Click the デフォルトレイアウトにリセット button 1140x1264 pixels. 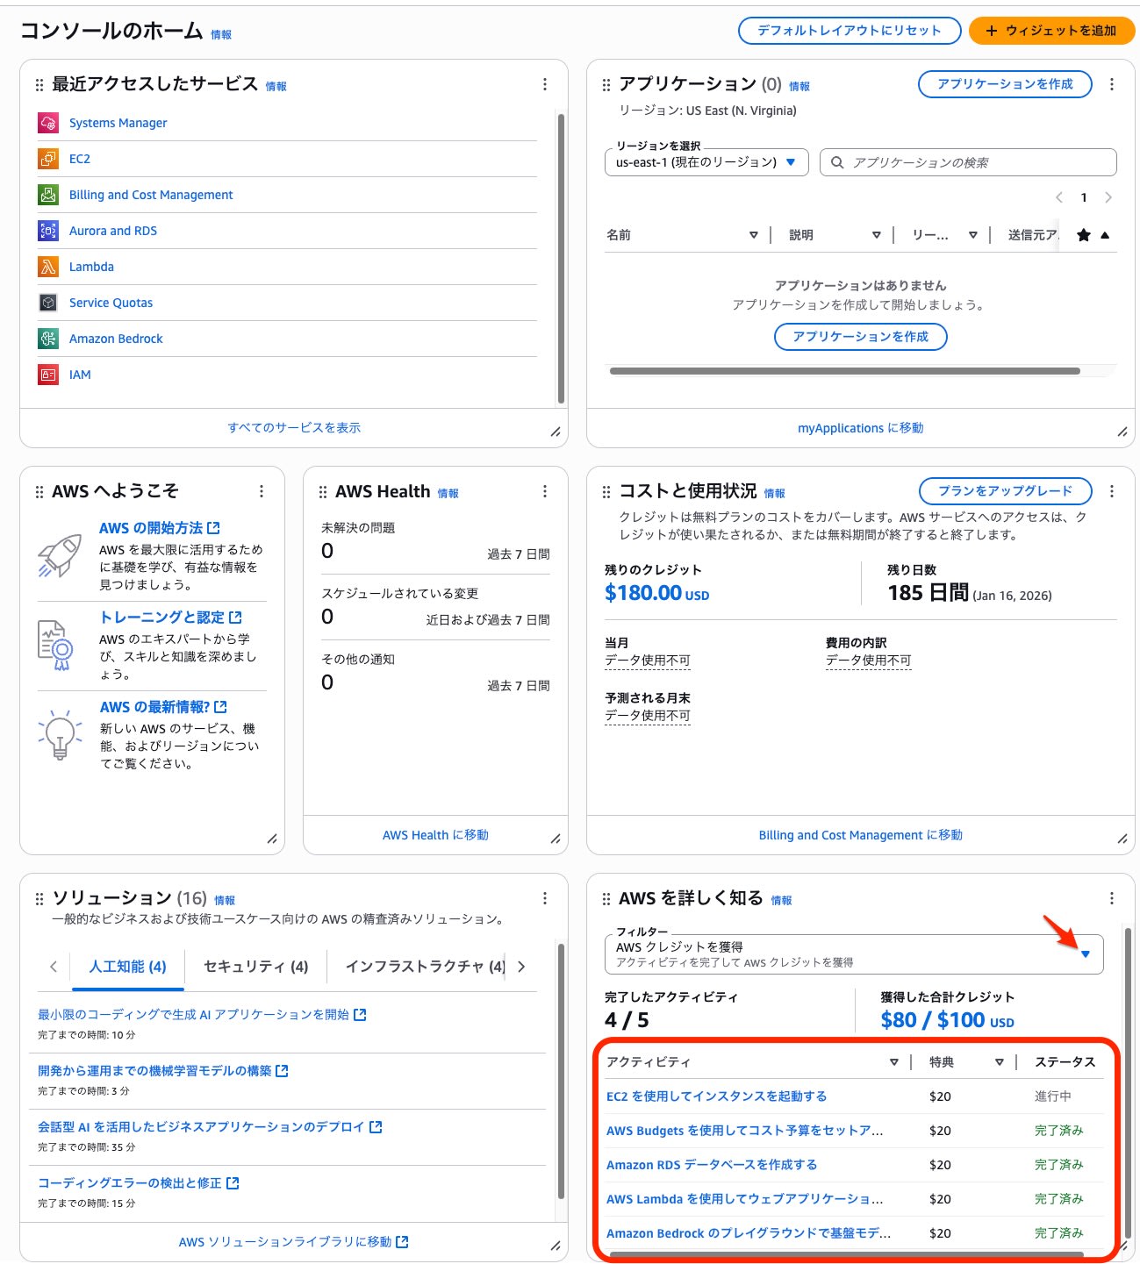850,31
